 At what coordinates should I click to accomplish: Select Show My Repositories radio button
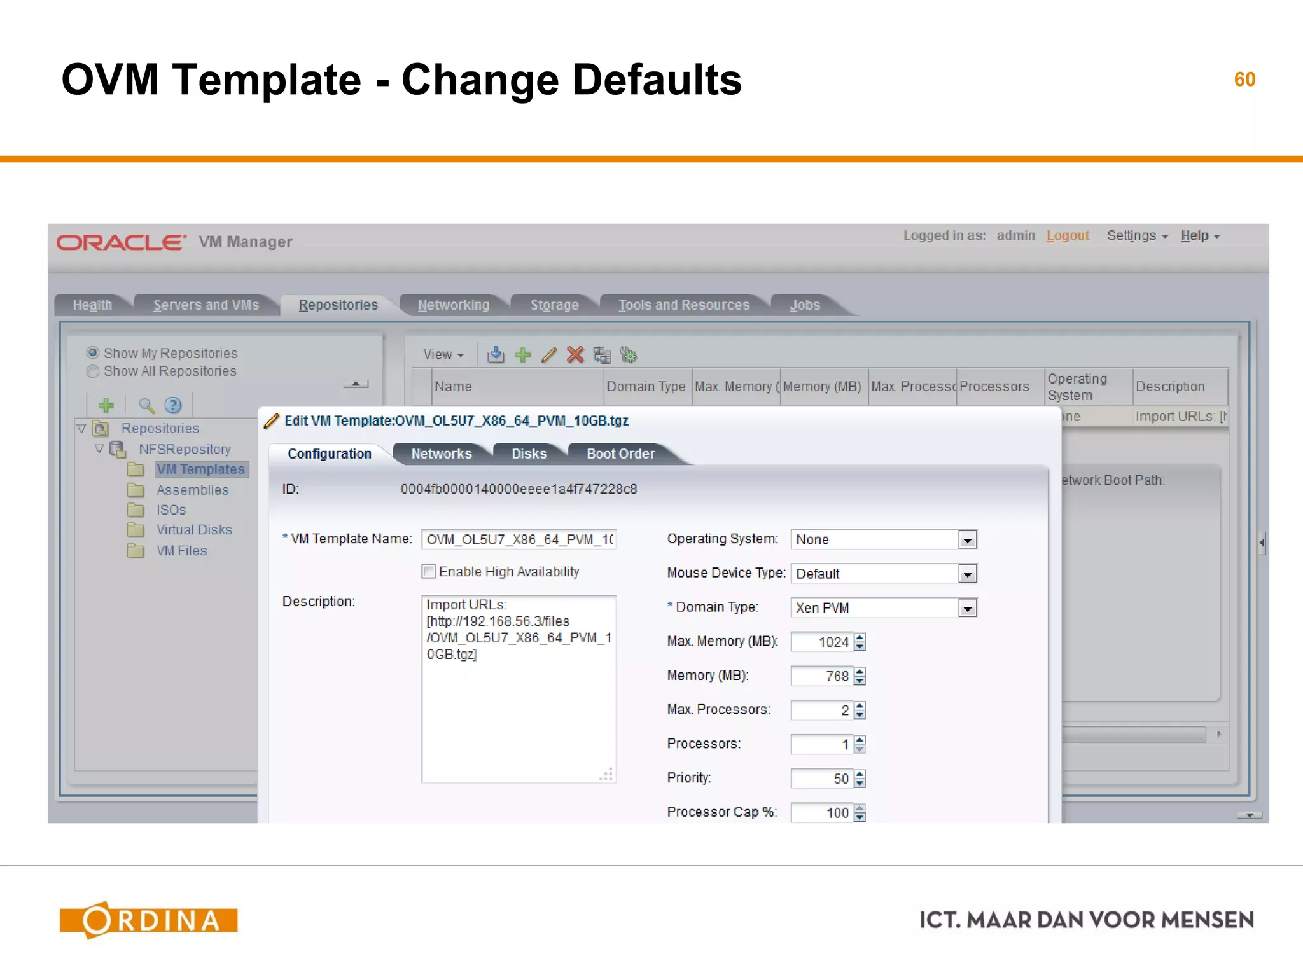93,352
